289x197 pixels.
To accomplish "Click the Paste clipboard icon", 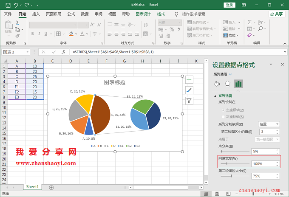I will coord(8,25).
